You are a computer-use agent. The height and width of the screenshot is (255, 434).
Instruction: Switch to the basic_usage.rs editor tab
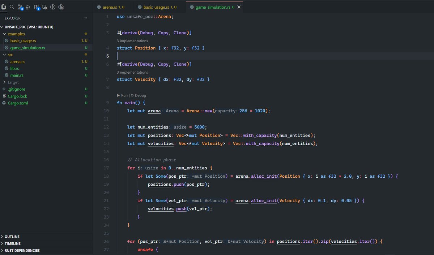(159, 7)
